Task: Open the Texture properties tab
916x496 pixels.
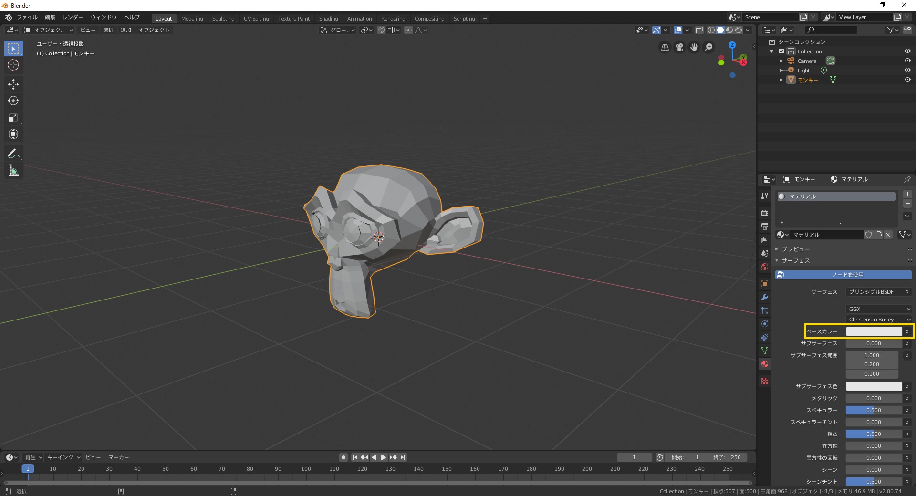Action: [x=765, y=381]
